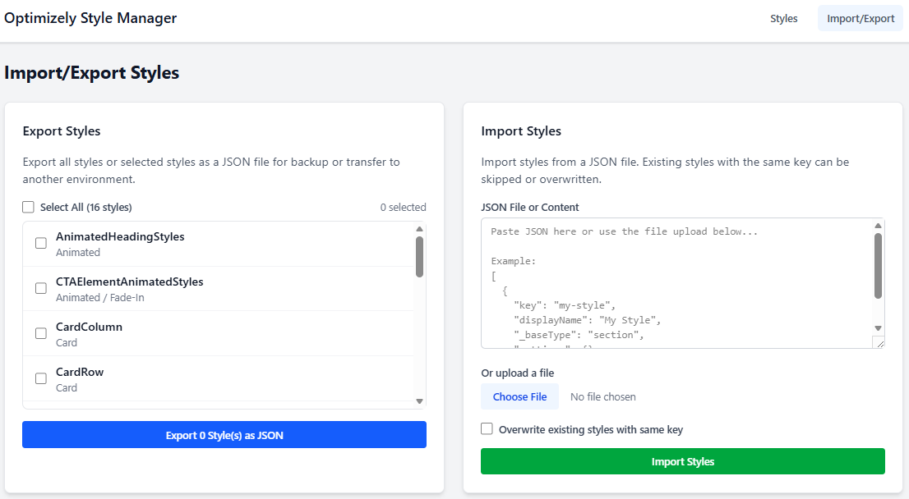The width and height of the screenshot is (909, 499).
Task: Focus the JSON content text area
Action: coord(674,282)
